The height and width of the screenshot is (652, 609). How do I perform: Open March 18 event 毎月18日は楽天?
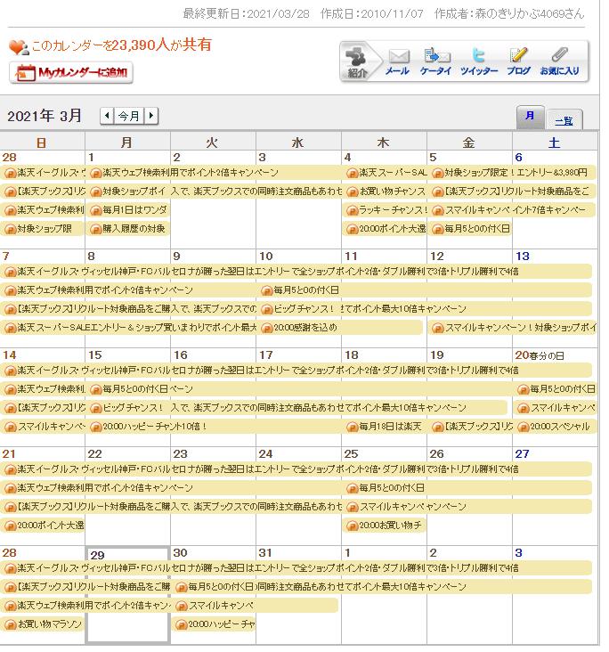[385, 427]
